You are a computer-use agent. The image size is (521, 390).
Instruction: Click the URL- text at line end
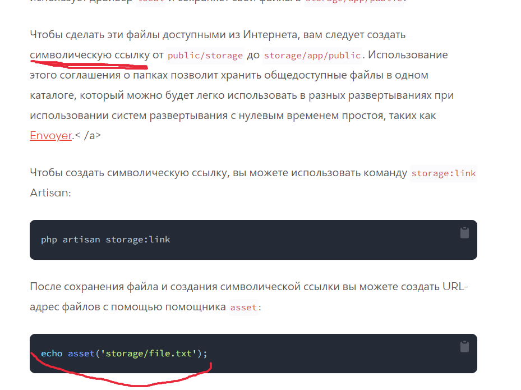(x=455, y=287)
